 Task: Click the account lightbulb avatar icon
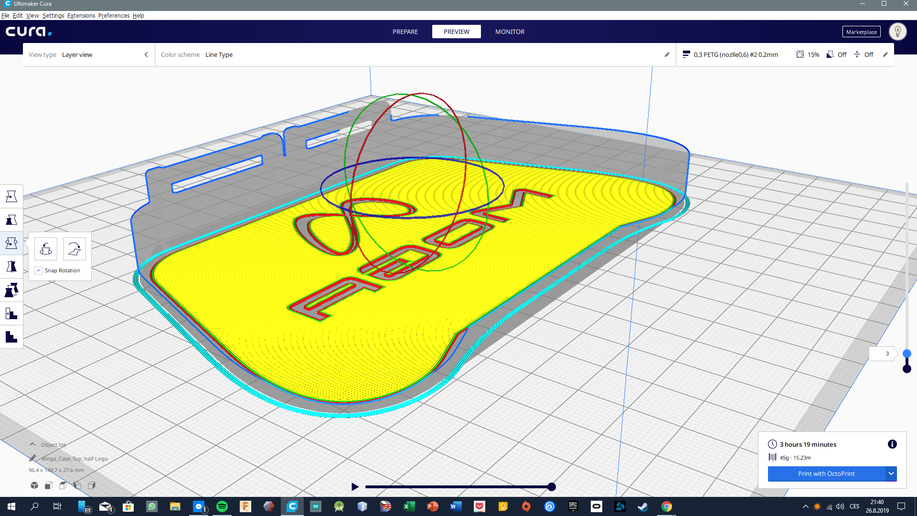pyautogui.click(x=897, y=32)
